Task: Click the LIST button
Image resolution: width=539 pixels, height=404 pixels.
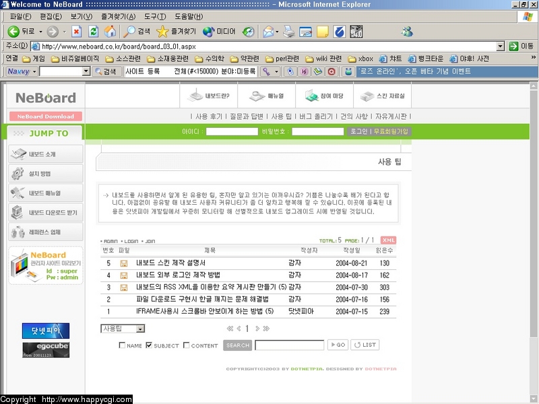Action: coord(365,345)
